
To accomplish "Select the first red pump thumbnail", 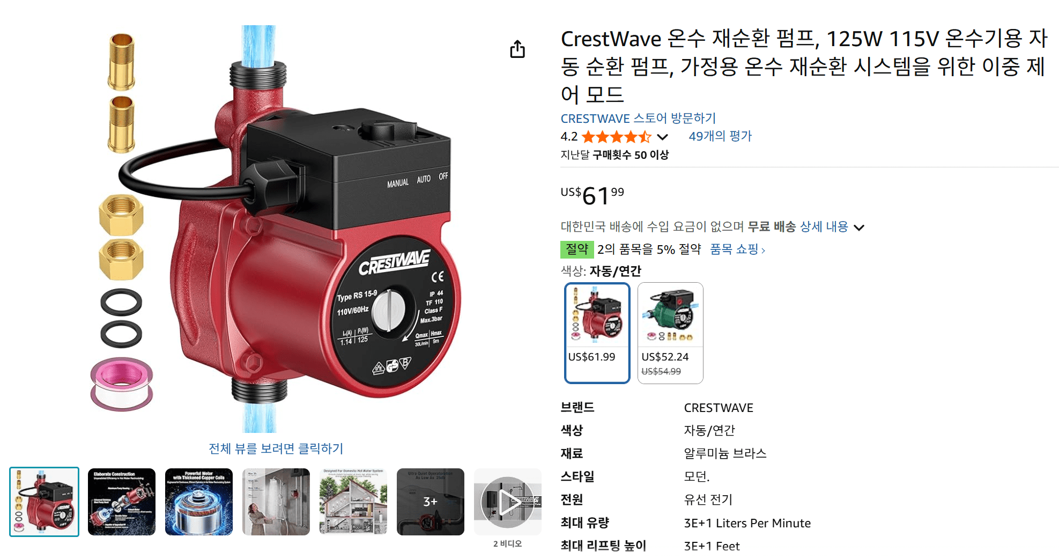I will pyautogui.click(x=44, y=502).
